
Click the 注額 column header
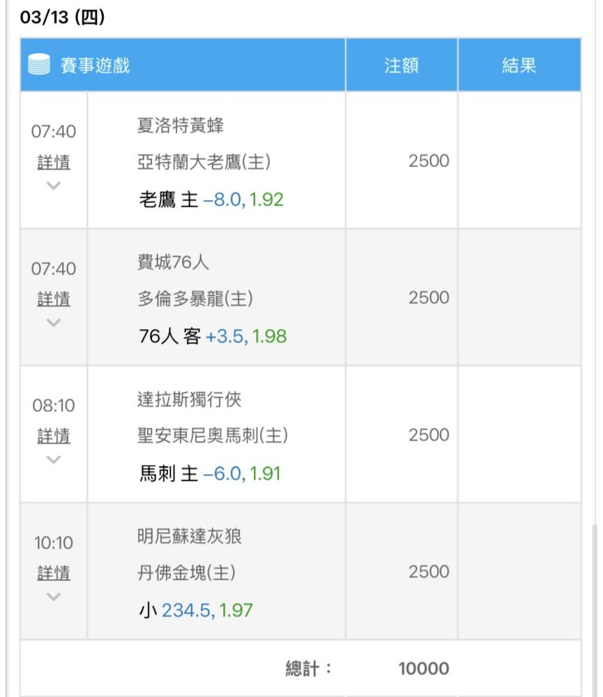[x=401, y=66]
